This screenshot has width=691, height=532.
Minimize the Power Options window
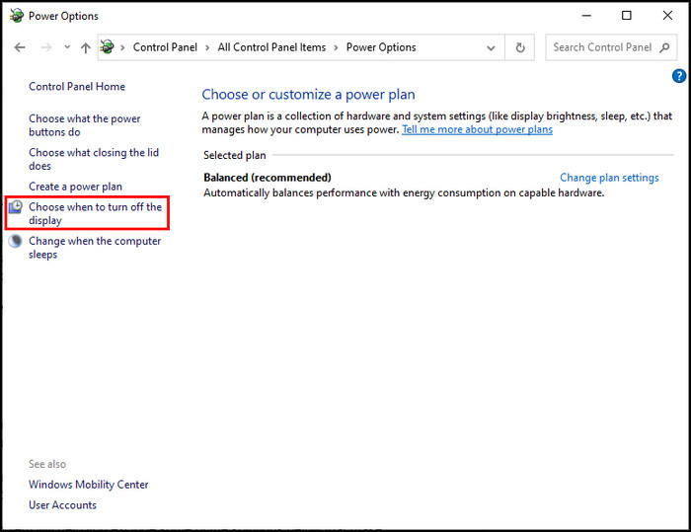click(586, 16)
